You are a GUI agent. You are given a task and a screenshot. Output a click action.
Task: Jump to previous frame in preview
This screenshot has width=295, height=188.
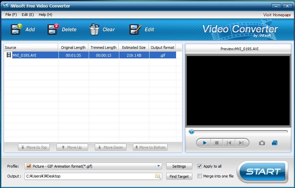click(x=229, y=143)
